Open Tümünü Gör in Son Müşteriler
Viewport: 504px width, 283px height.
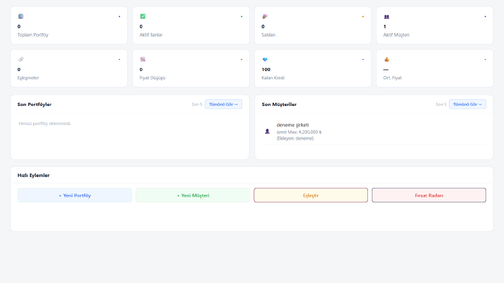click(467, 104)
